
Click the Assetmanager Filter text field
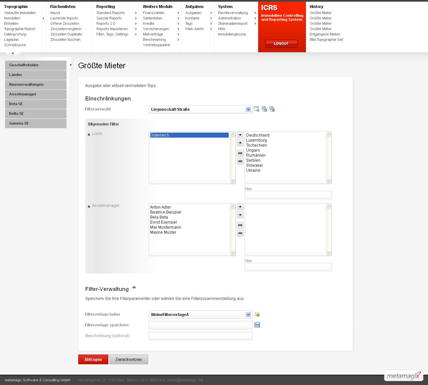pyautogui.click(x=288, y=267)
